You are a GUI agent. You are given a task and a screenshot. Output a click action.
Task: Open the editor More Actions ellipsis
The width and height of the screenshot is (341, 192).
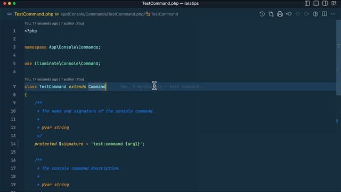click(333, 14)
